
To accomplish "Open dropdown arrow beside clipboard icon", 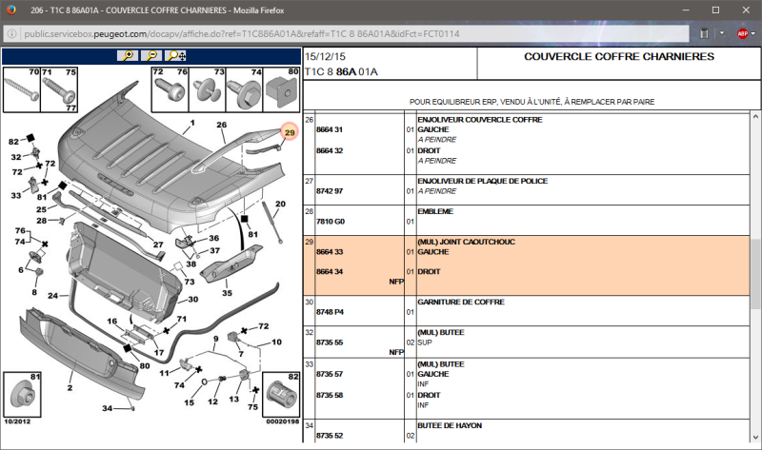I will pos(722,33).
